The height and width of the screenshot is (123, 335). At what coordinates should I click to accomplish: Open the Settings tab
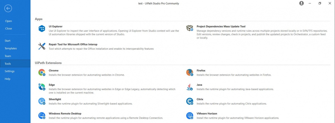point(9,71)
